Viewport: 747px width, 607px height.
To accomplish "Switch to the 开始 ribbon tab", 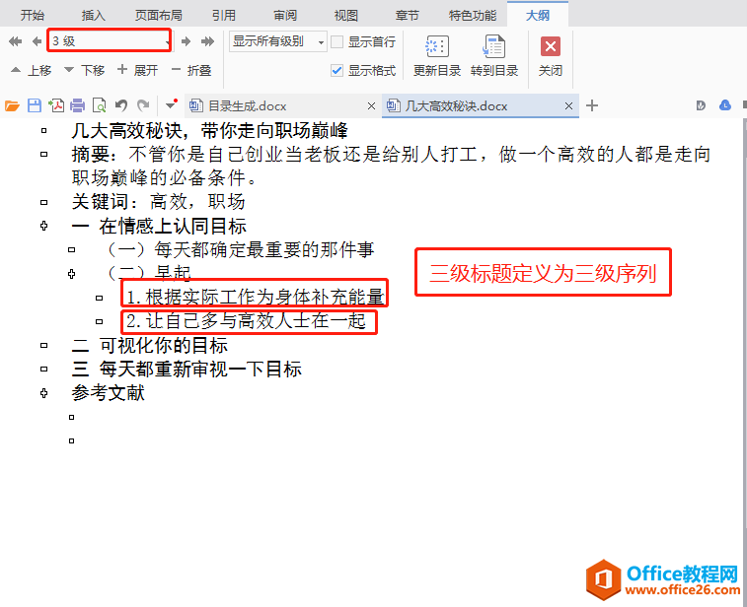I will (33, 15).
